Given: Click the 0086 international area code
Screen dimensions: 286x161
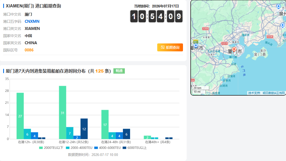Looking at the screenshot, I should click(29, 50).
